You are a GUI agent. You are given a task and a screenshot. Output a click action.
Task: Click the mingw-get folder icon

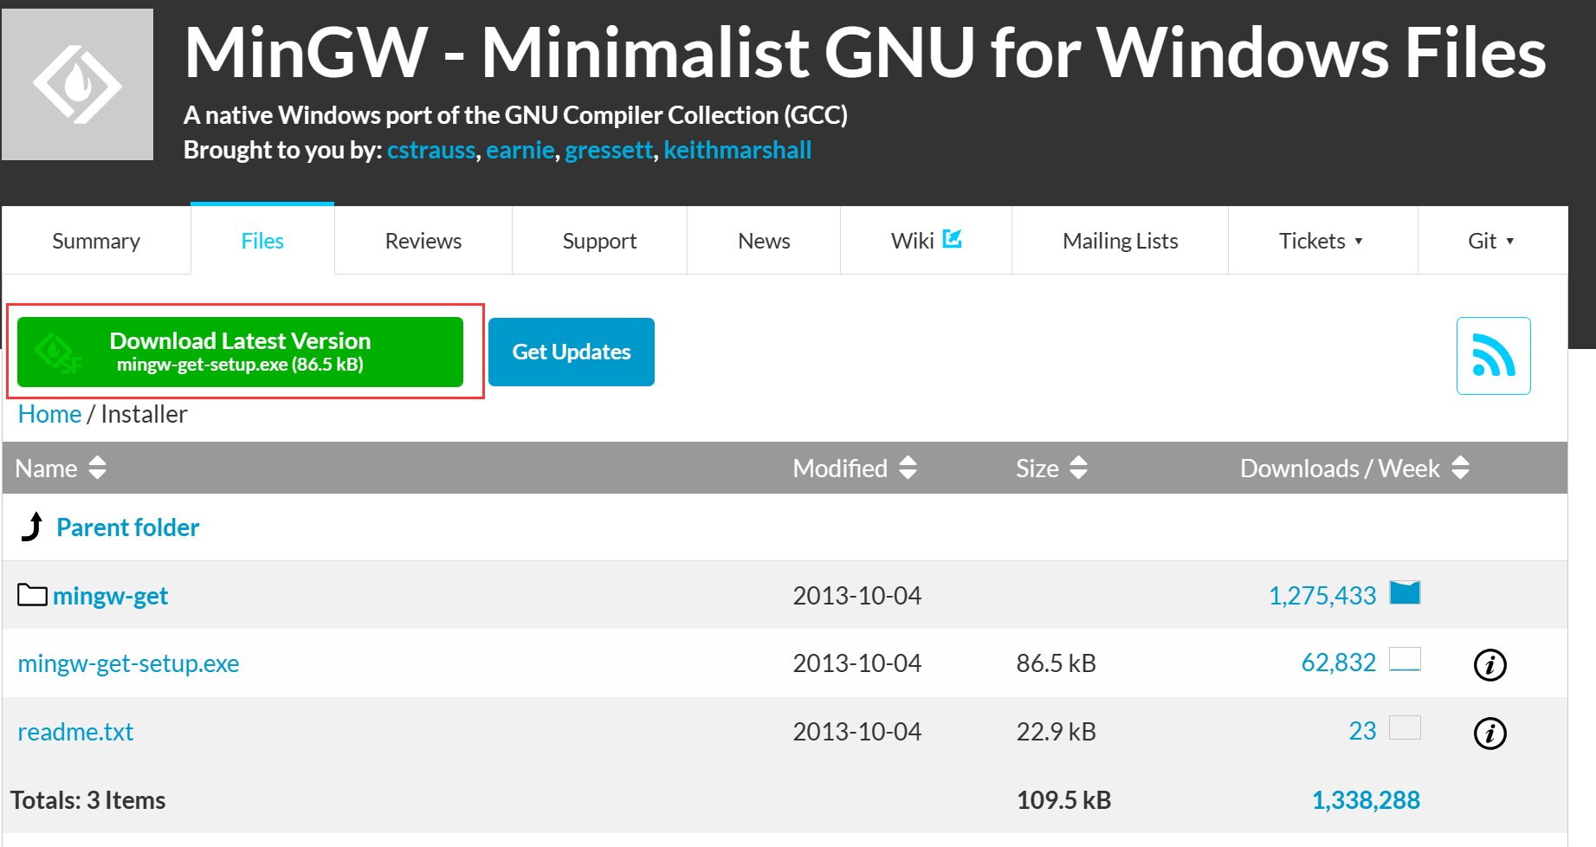pyautogui.click(x=33, y=595)
